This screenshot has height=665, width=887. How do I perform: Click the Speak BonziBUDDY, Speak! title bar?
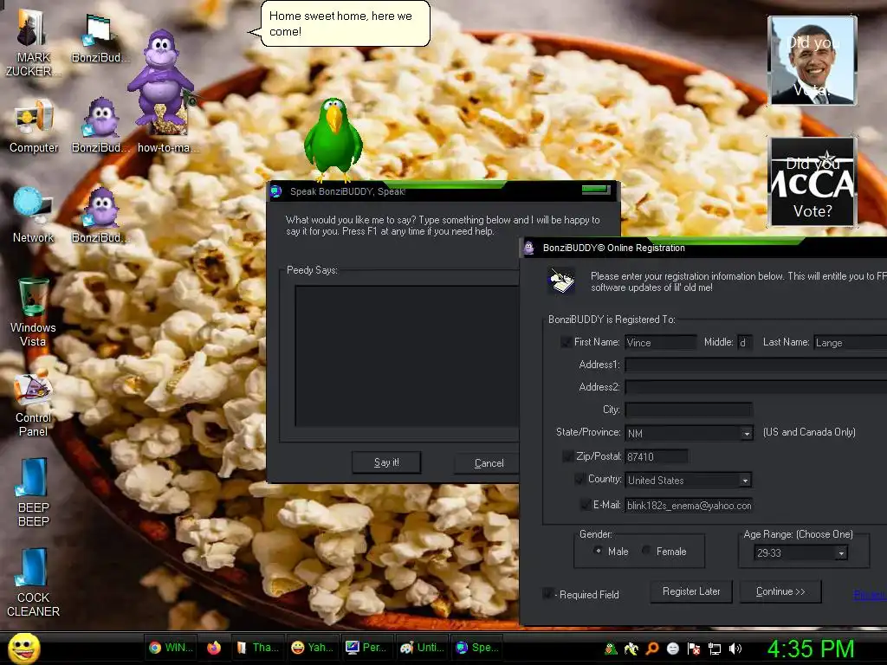[443, 191]
